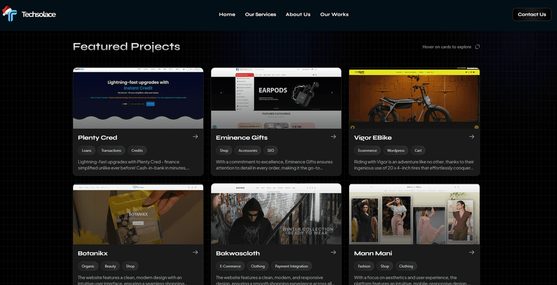Open Bakwascloth project title
The height and width of the screenshot is (285, 557).
coord(238,254)
